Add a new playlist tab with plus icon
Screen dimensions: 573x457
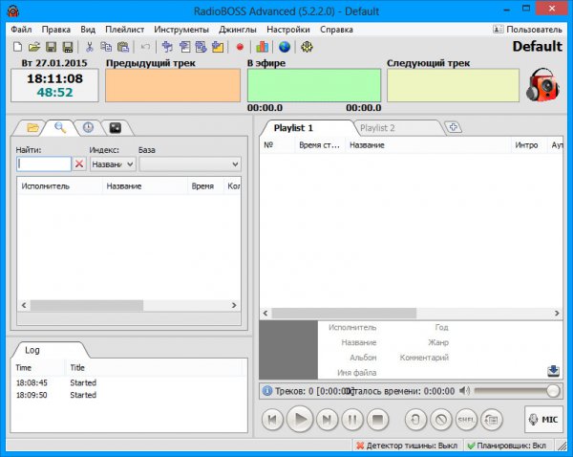[x=454, y=127]
